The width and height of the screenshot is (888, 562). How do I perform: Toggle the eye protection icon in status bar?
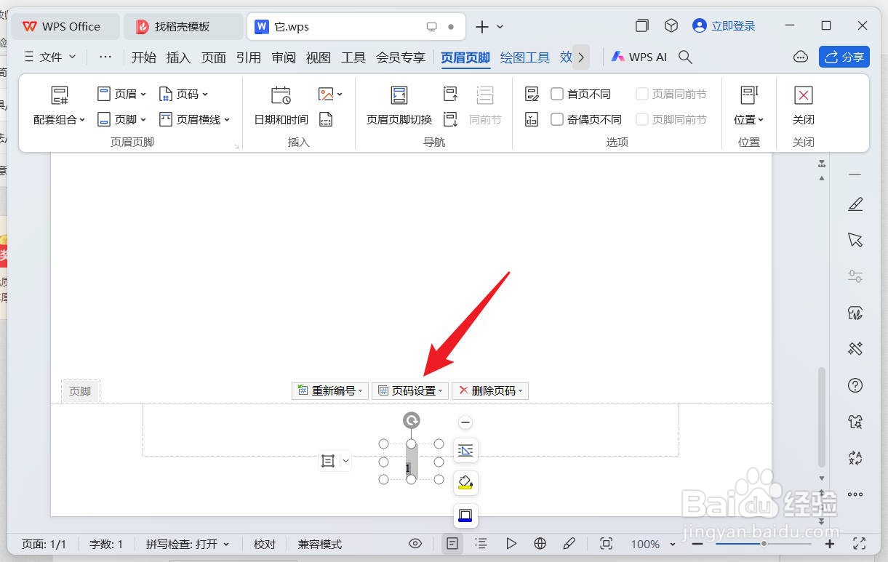tap(415, 543)
